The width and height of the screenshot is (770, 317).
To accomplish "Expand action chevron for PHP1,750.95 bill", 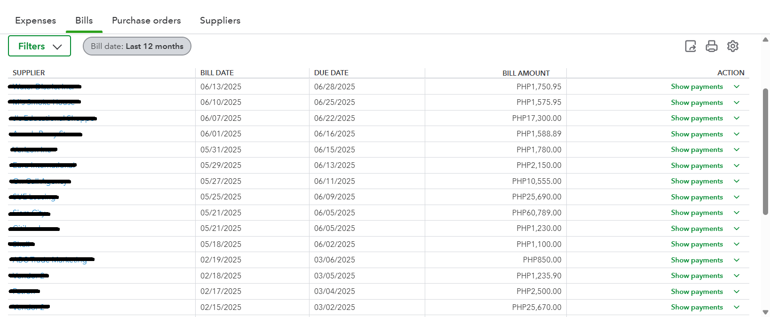I will click(737, 87).
